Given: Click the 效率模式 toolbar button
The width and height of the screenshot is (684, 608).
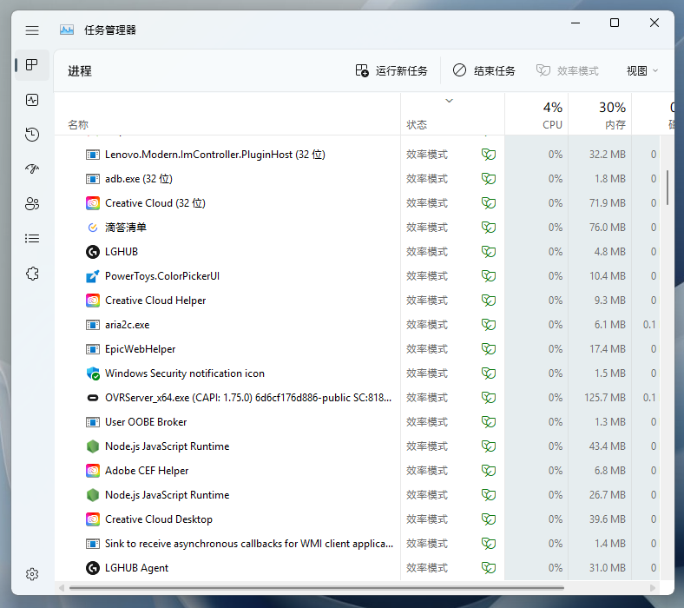Looking at the screenshot, I should pos(568,70).
